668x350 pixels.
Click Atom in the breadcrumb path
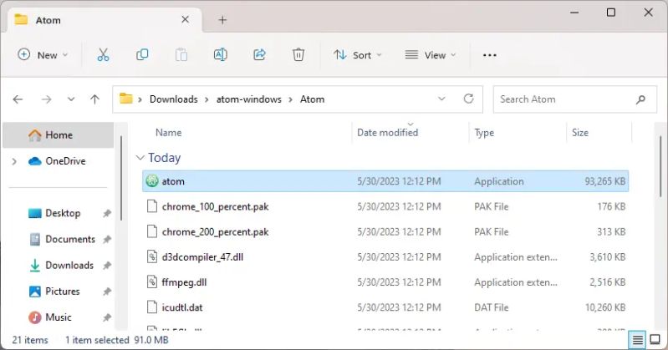[313, 99]
